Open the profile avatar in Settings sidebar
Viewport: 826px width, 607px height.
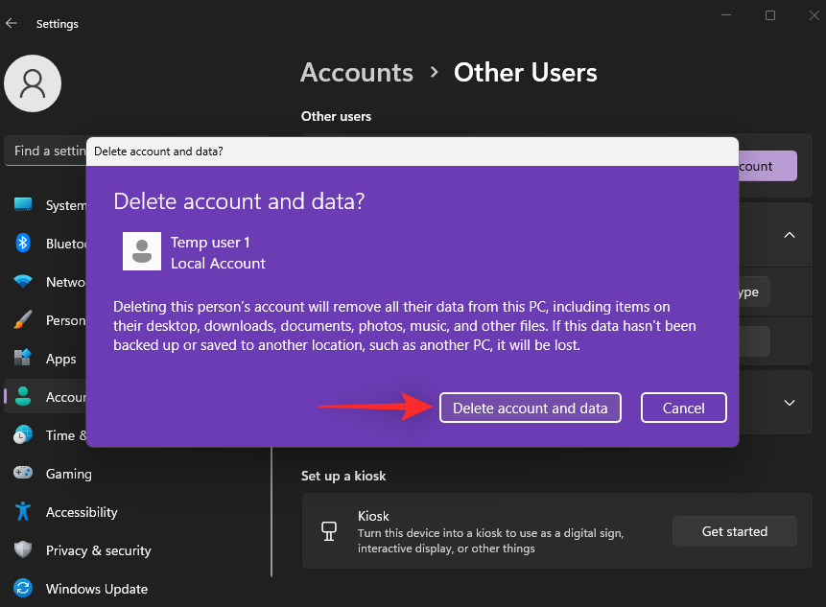[x=33, y=83]
